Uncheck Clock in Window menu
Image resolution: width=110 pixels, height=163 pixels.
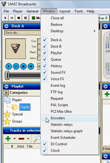pyautogui.click(x=70, y=151)
